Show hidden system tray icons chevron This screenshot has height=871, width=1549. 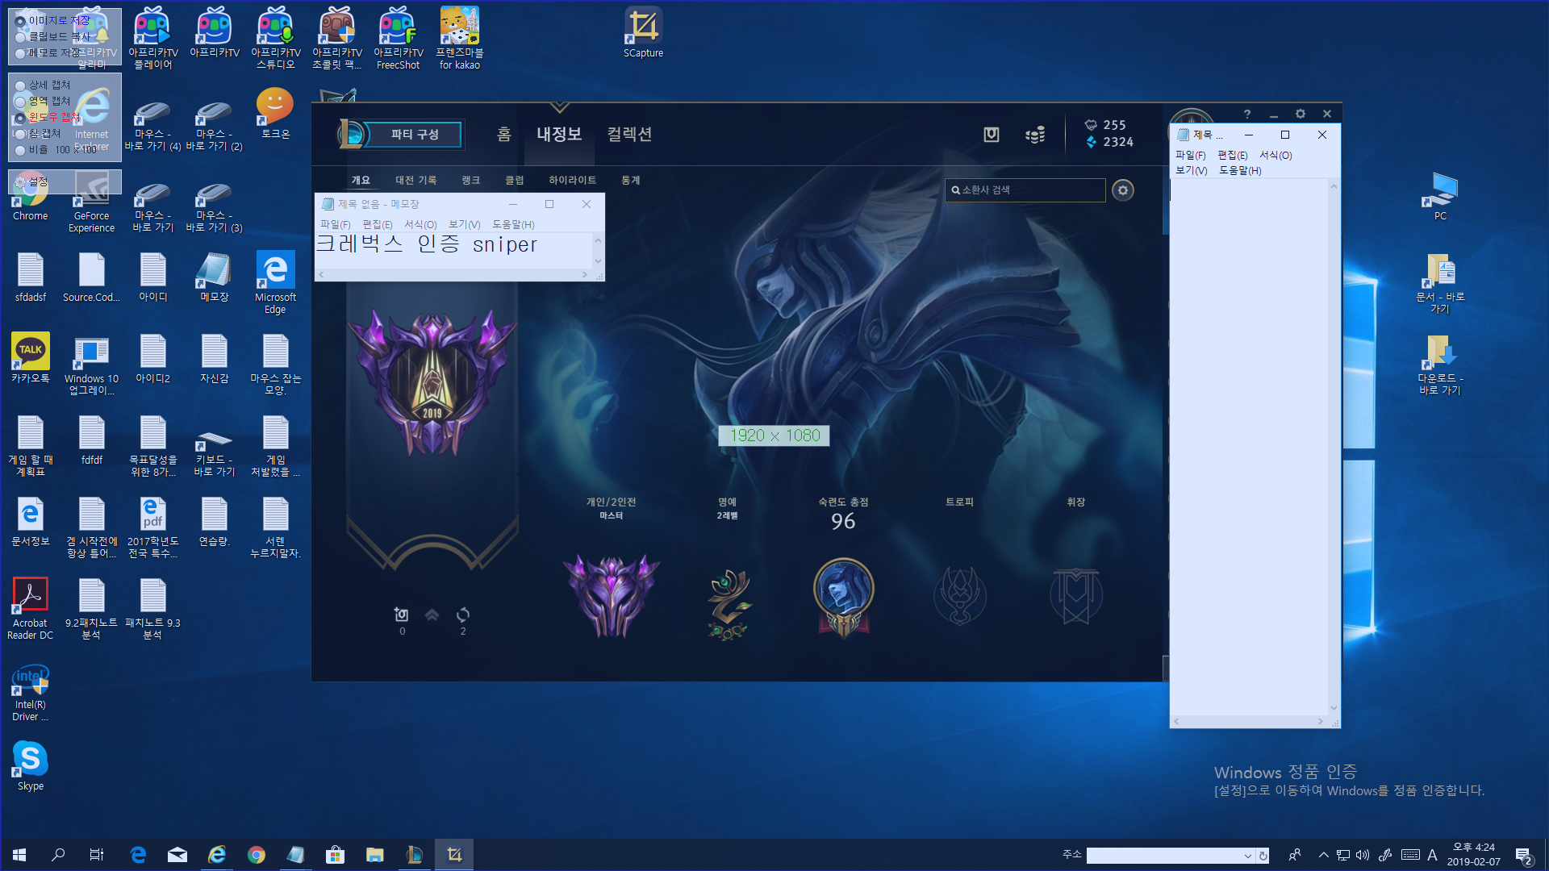click(x=1323, y=855)
